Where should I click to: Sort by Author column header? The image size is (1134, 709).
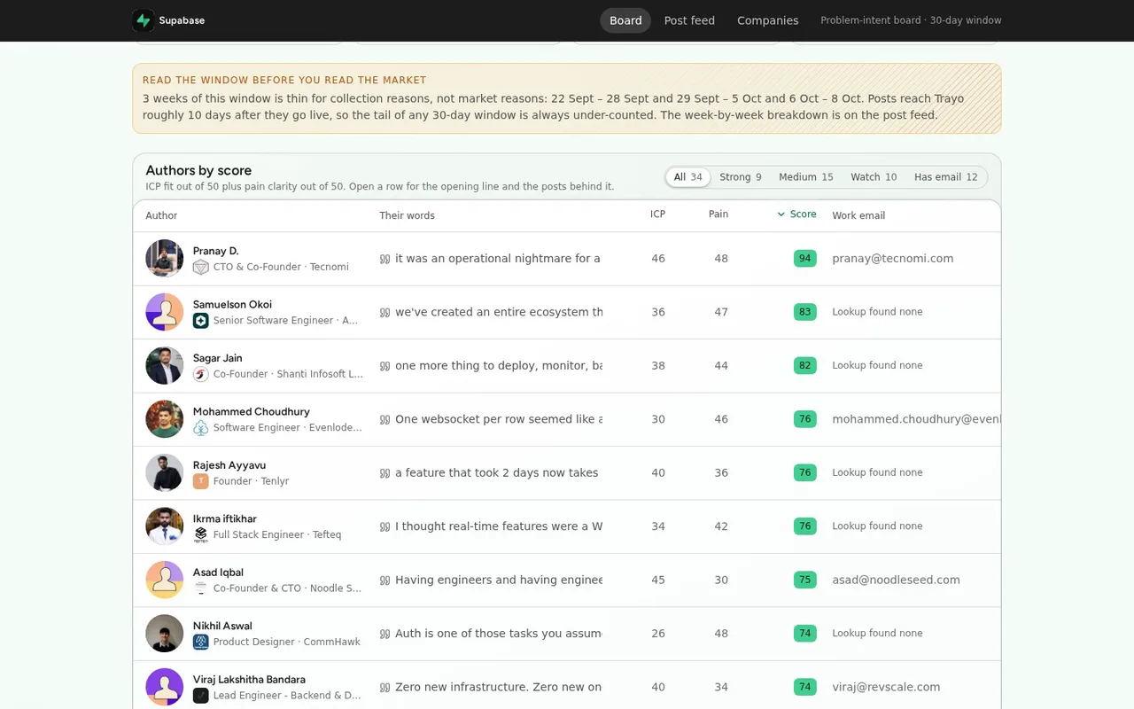tap(161, 215)
